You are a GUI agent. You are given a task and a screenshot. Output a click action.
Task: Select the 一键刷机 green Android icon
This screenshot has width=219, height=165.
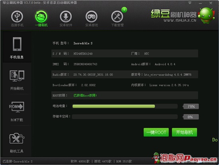[x=41, y=17]
